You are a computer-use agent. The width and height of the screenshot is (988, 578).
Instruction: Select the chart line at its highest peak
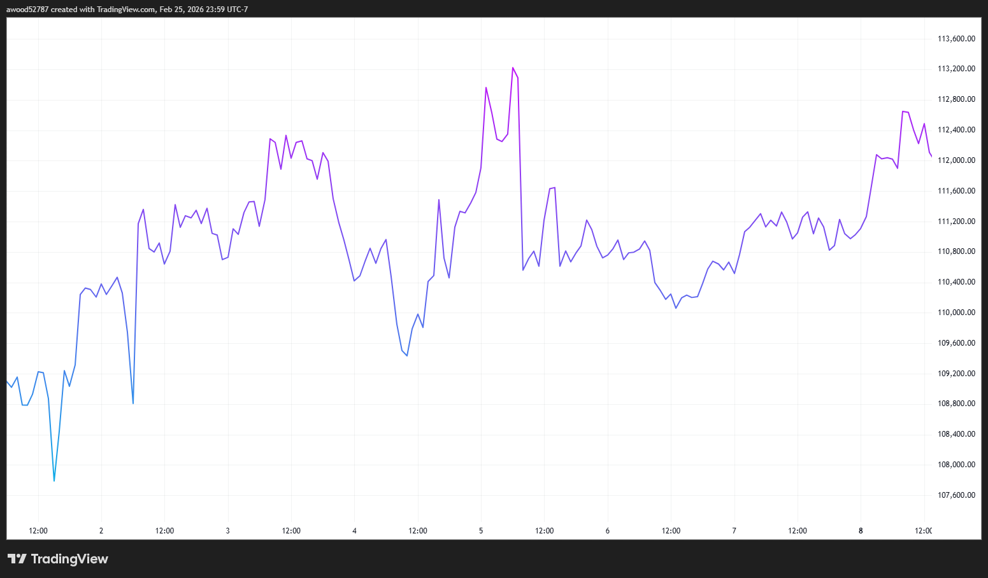coord(513,68)
